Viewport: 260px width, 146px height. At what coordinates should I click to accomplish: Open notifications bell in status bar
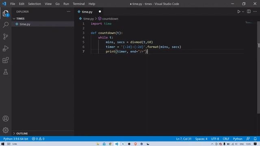click(255, 139)
